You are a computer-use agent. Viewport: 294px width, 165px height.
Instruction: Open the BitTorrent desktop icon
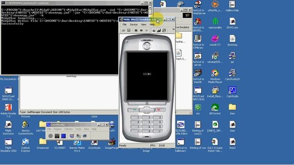(215, 109)
